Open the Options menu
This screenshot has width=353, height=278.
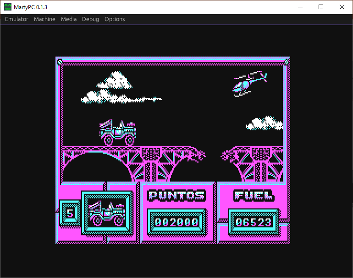click(x=115, y=19)
